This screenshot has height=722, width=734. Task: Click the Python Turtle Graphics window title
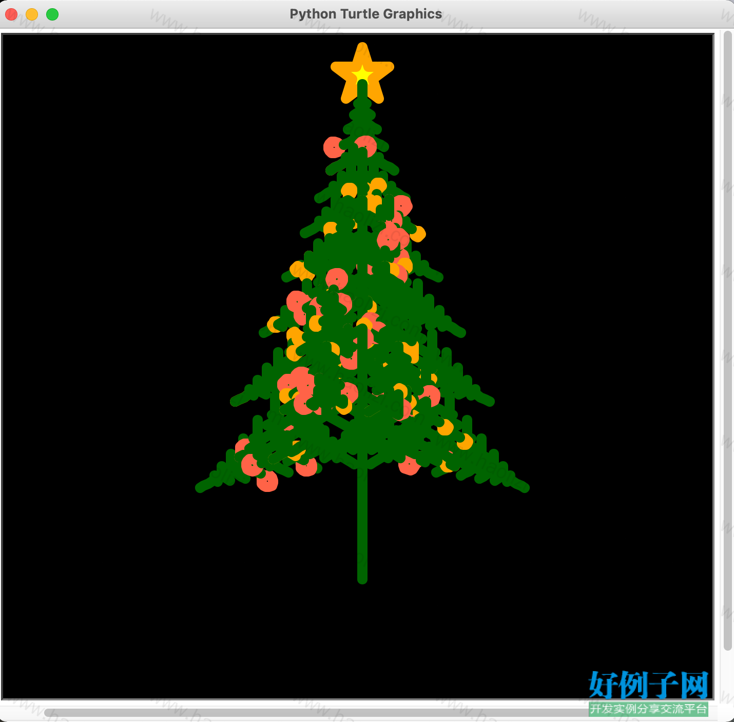click(366, 14)
